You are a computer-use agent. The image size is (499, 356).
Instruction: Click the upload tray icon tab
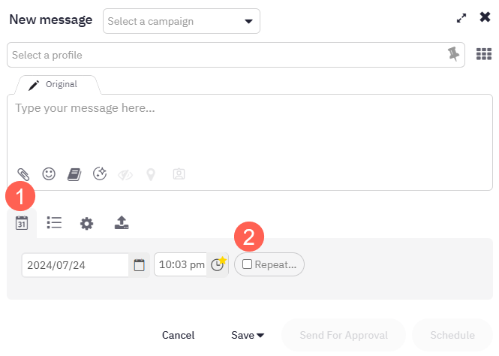tap(122, 222)
